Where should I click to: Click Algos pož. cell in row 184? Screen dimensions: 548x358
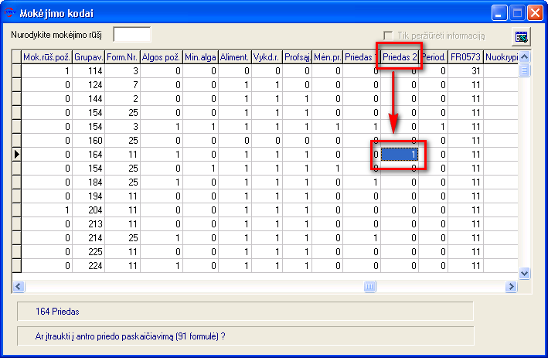coord(161,182)
